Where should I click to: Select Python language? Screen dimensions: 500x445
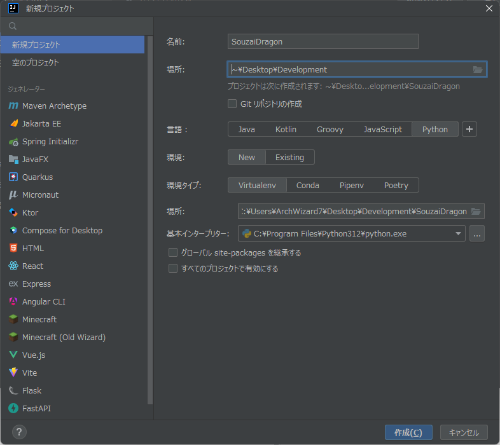coord(435,129)
